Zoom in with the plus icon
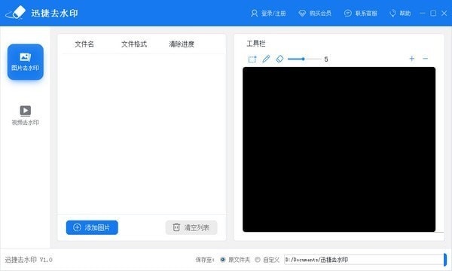Screen dimensions: 452x271 click(x=411, y=59)
